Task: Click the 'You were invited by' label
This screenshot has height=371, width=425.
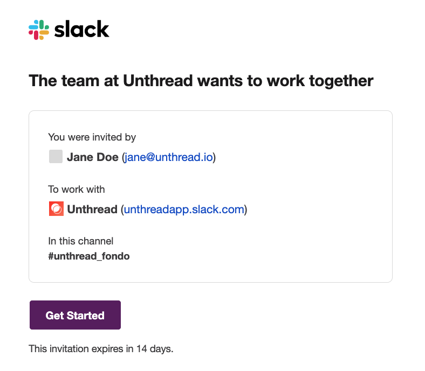Action: tap(92, 137)
